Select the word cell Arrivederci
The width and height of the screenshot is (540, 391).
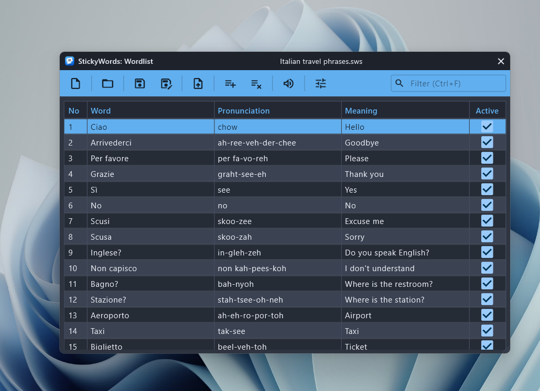(x=150, y=143)
